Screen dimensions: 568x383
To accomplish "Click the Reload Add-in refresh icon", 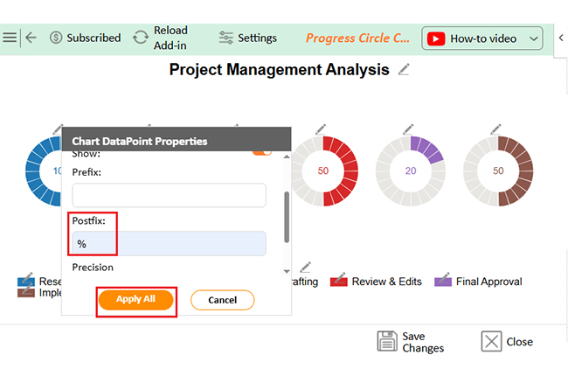I will click(x=141, y=38).
